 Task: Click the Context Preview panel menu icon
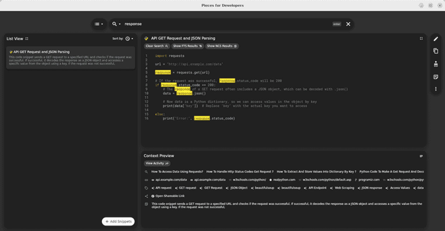coord(421,156)
